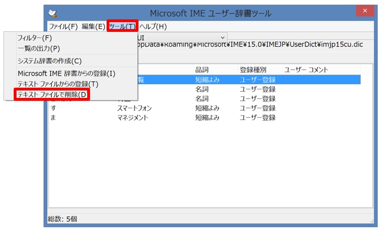Select the マネジメント entry
The height and width of the screenshot is (230, 383).
tap(133, 117)
